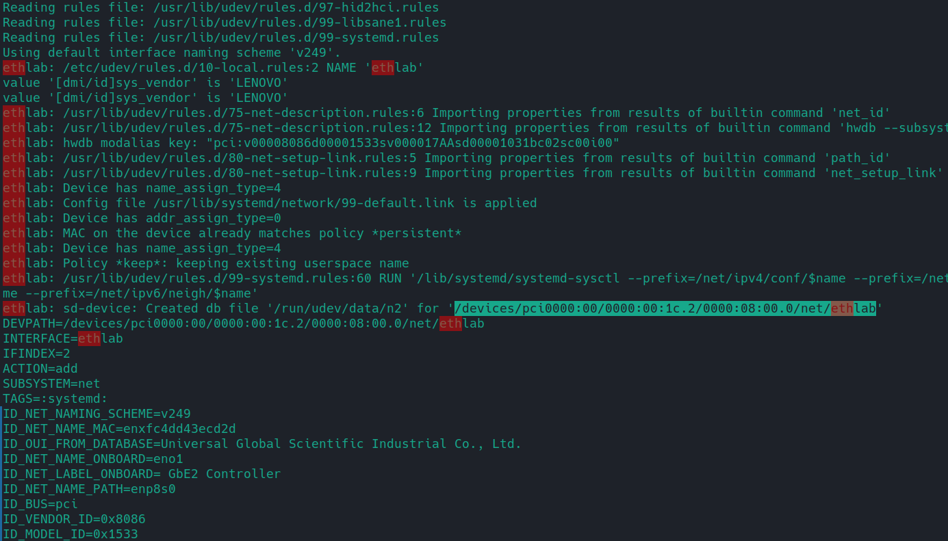Screen dimensions: 948x541
Task: Click the TAGS=:systemd: line
Action: coord(55,399)
